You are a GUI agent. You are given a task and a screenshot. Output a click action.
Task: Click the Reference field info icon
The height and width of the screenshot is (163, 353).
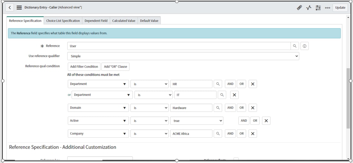[x=304, y=46]
